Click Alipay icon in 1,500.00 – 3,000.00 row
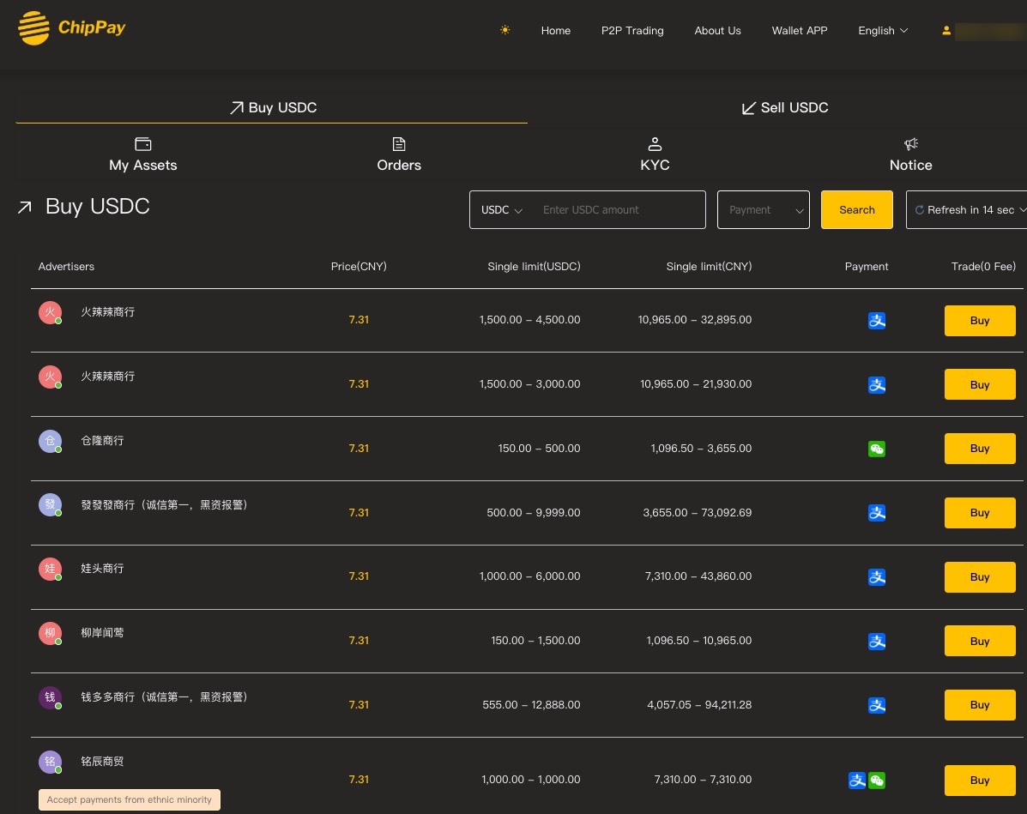The height and width of the screenshot is (814, 1027). click(x=877, y=385)
